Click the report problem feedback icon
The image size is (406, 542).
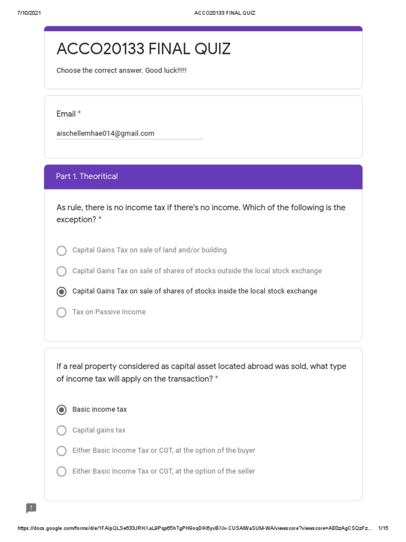tap(31, 508)
